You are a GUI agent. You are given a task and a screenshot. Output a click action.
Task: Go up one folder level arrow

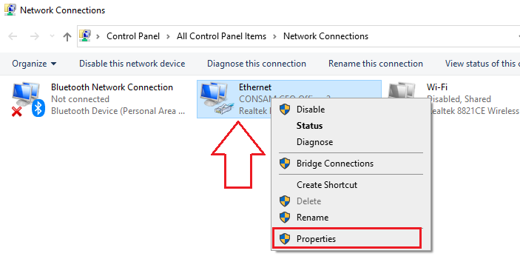67,36
